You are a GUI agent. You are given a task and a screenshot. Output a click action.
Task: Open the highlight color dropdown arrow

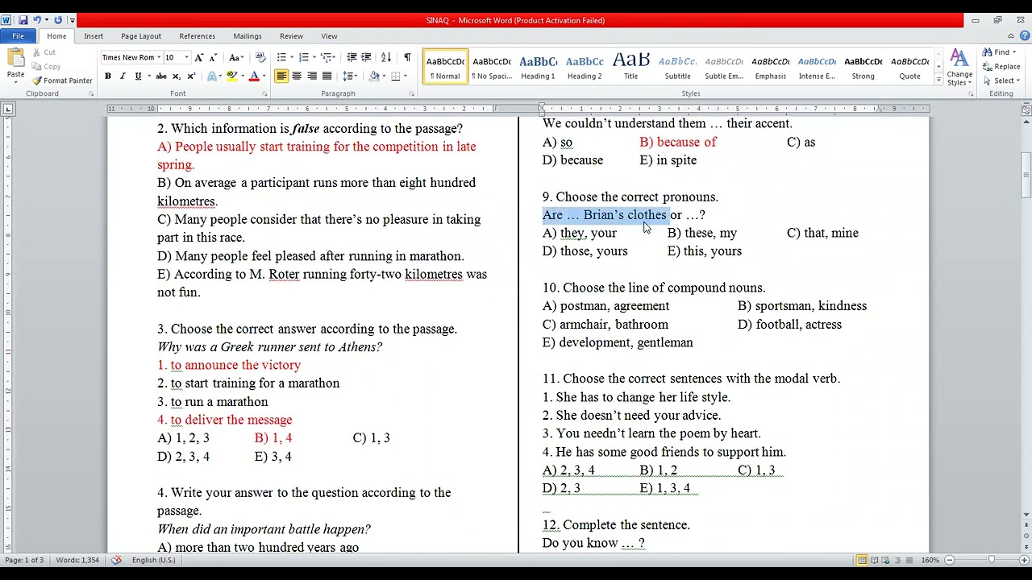(x=241, y=77)
